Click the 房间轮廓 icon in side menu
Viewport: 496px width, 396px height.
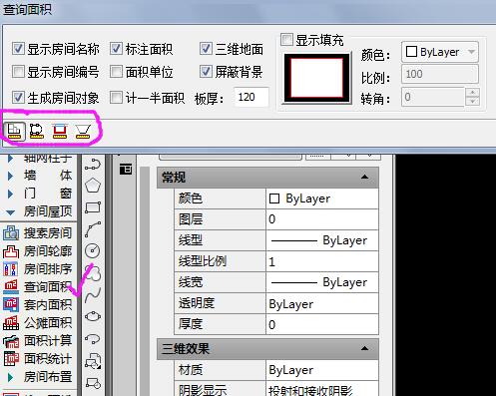(11, 251)
